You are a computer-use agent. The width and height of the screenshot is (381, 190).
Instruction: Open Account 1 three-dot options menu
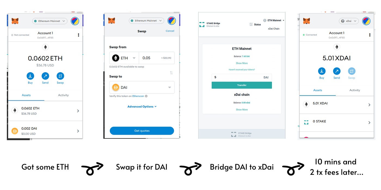click(78, 35)
